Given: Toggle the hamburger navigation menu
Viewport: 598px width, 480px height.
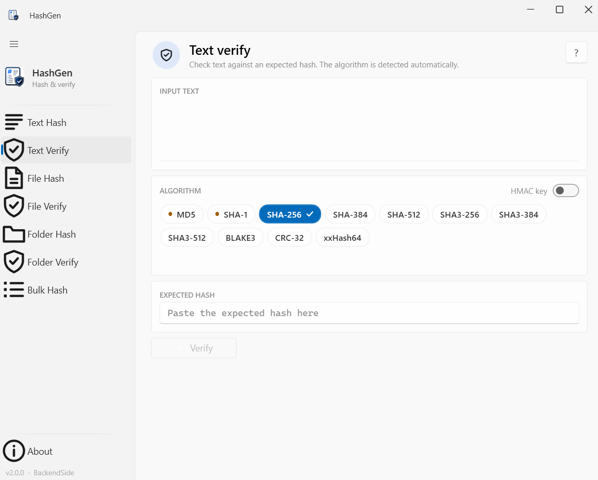Looking at the screenshot, I should [14, 44].
